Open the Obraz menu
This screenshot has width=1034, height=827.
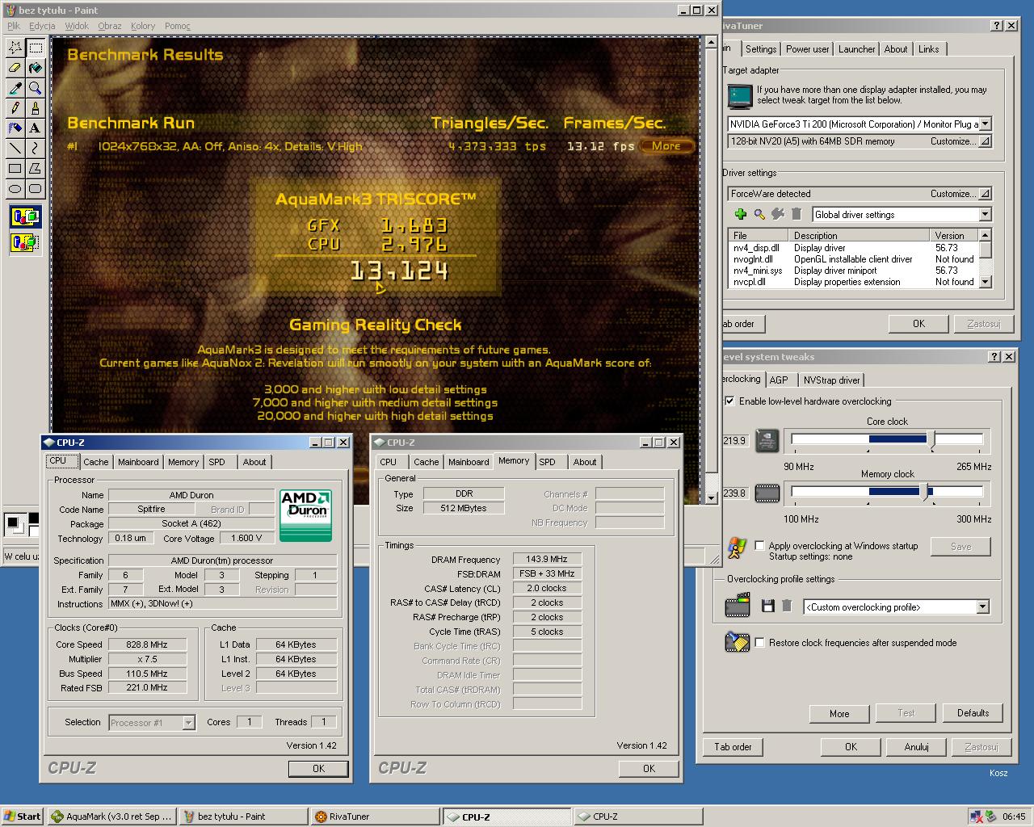110,26
